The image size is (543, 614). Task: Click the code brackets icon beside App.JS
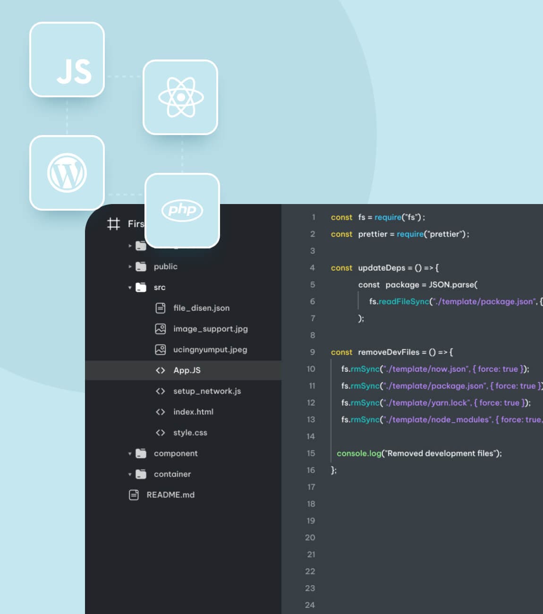tap(161, 370)
